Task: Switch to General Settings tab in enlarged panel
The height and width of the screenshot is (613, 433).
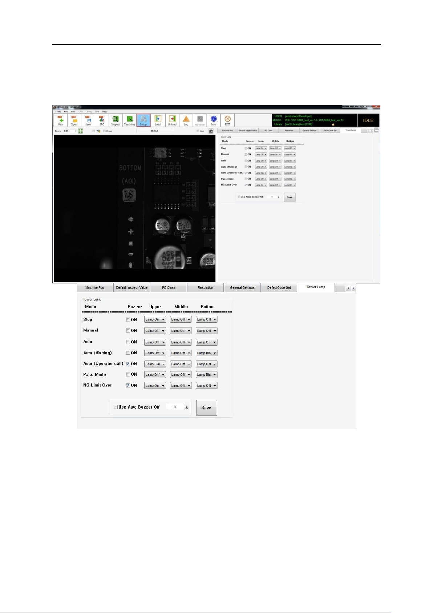Action: pos(242,288)
